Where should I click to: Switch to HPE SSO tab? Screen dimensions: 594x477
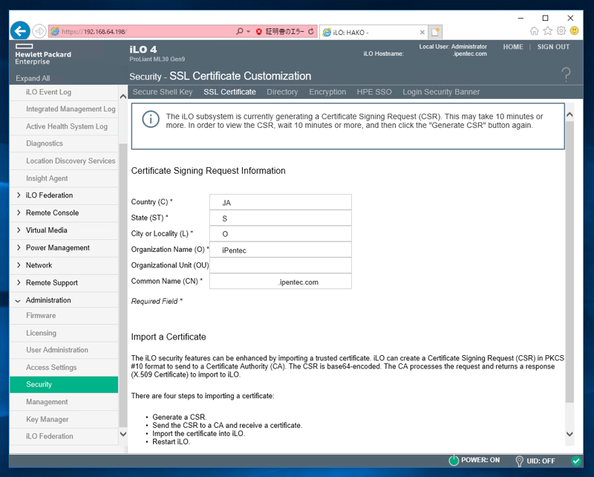pyautogui.click(x=374, y=92)
